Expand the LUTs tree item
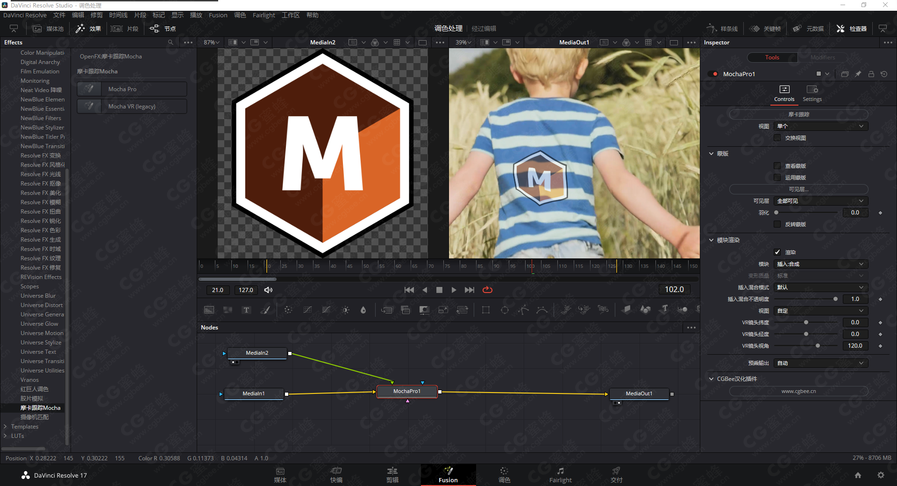Screen dimensions: 897x486 tap(5, 436)
